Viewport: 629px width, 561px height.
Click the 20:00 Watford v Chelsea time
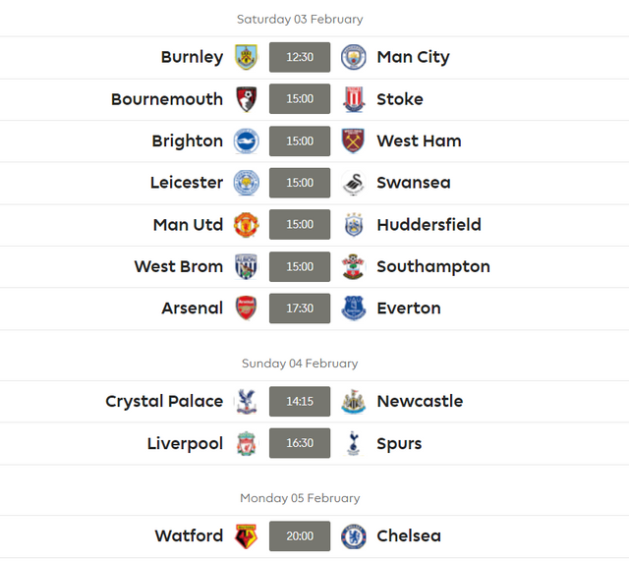pos(300,536)
